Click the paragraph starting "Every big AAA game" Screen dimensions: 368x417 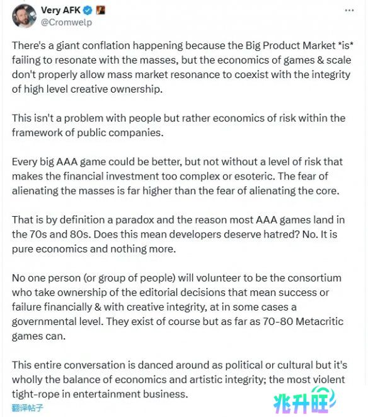pyautogui.click(x=177, y=176)
